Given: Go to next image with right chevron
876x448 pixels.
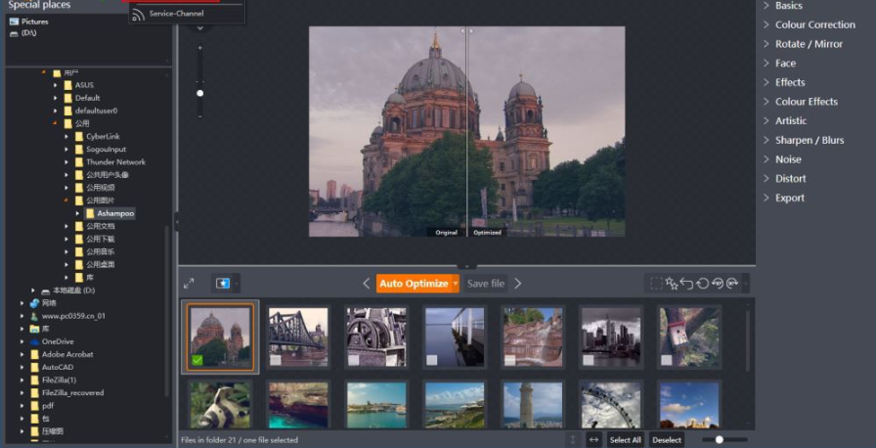Looking at the screenshot, I should pyautogui.click(x=518, y=284).
